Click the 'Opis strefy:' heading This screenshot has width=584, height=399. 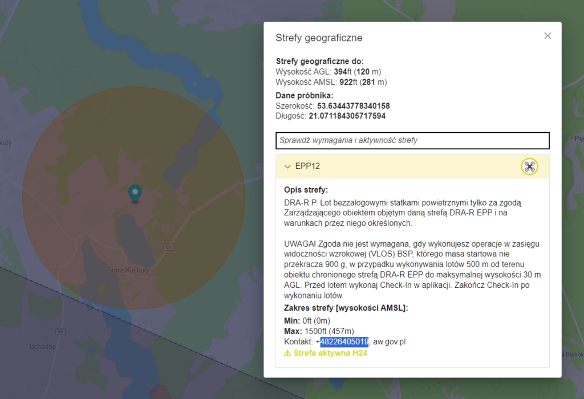pos(306,190)
